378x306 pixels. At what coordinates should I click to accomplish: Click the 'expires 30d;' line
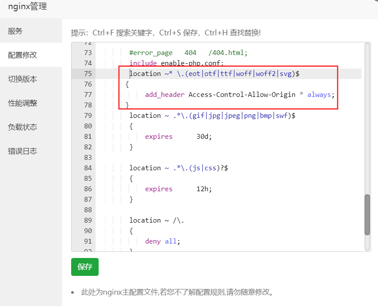click(178, 136)
